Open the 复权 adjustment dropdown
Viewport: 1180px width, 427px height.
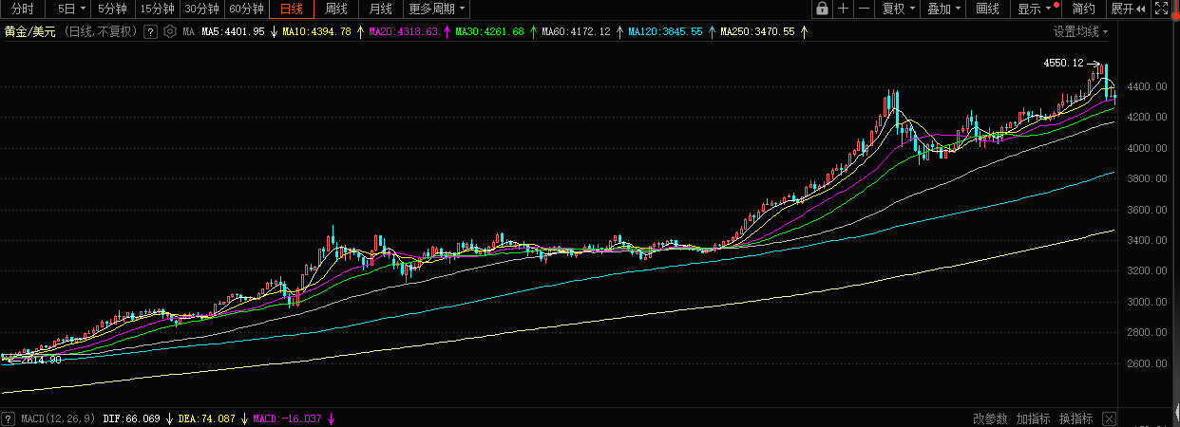[898, 9]
